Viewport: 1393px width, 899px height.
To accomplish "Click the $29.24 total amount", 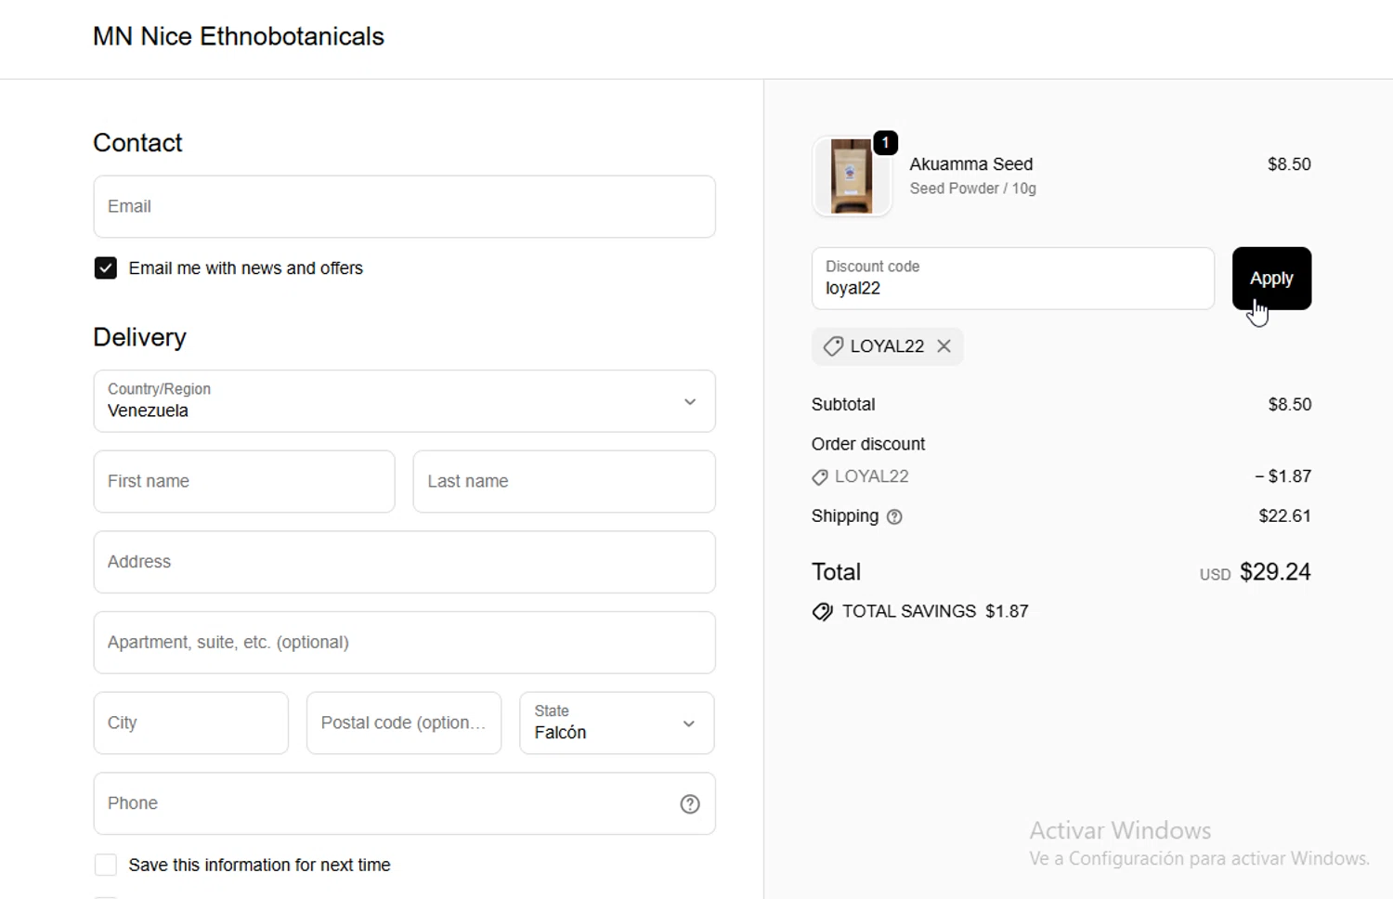I will (x=1275, y=572).
